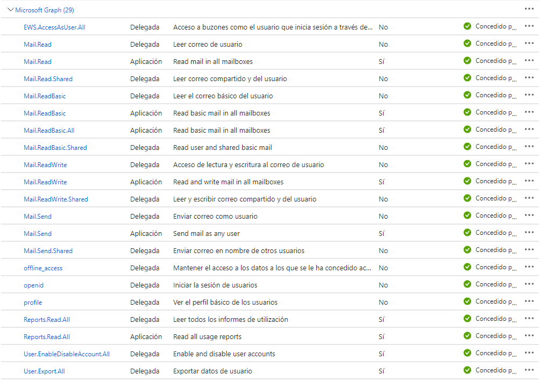
Task: Open ellipsis menu for EWS.AccessAsUser.All row
Action: pos(529,26)
